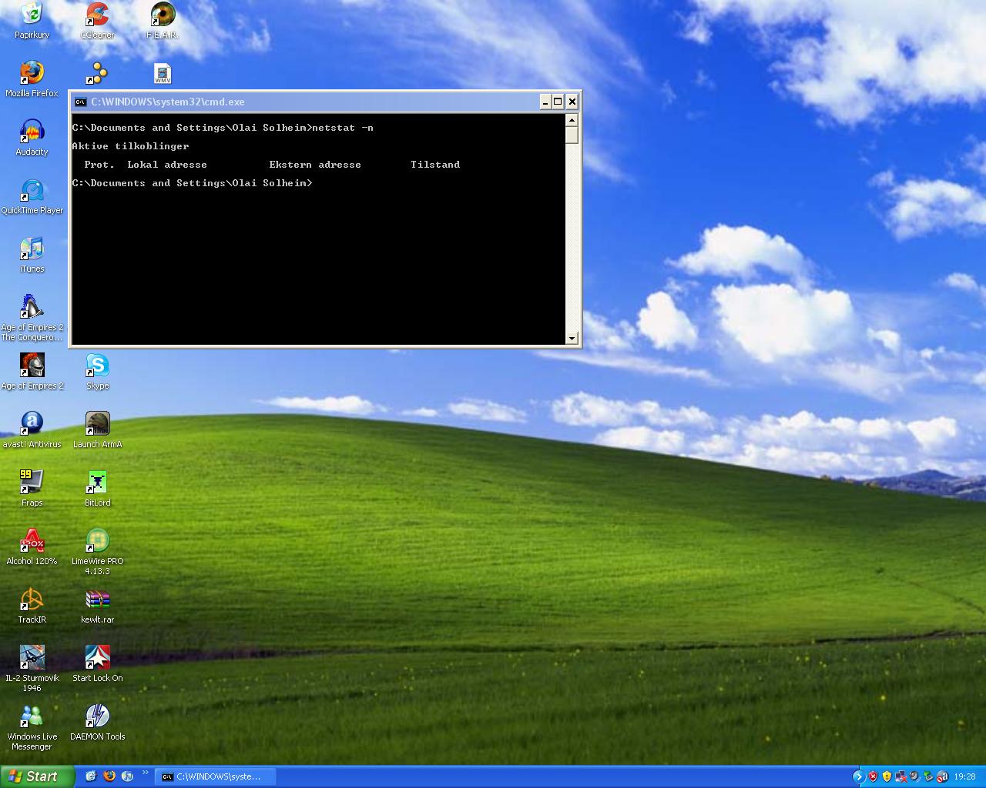Select the LimeWire PRO 4.13.3 icon

click(x=97, y=552)
